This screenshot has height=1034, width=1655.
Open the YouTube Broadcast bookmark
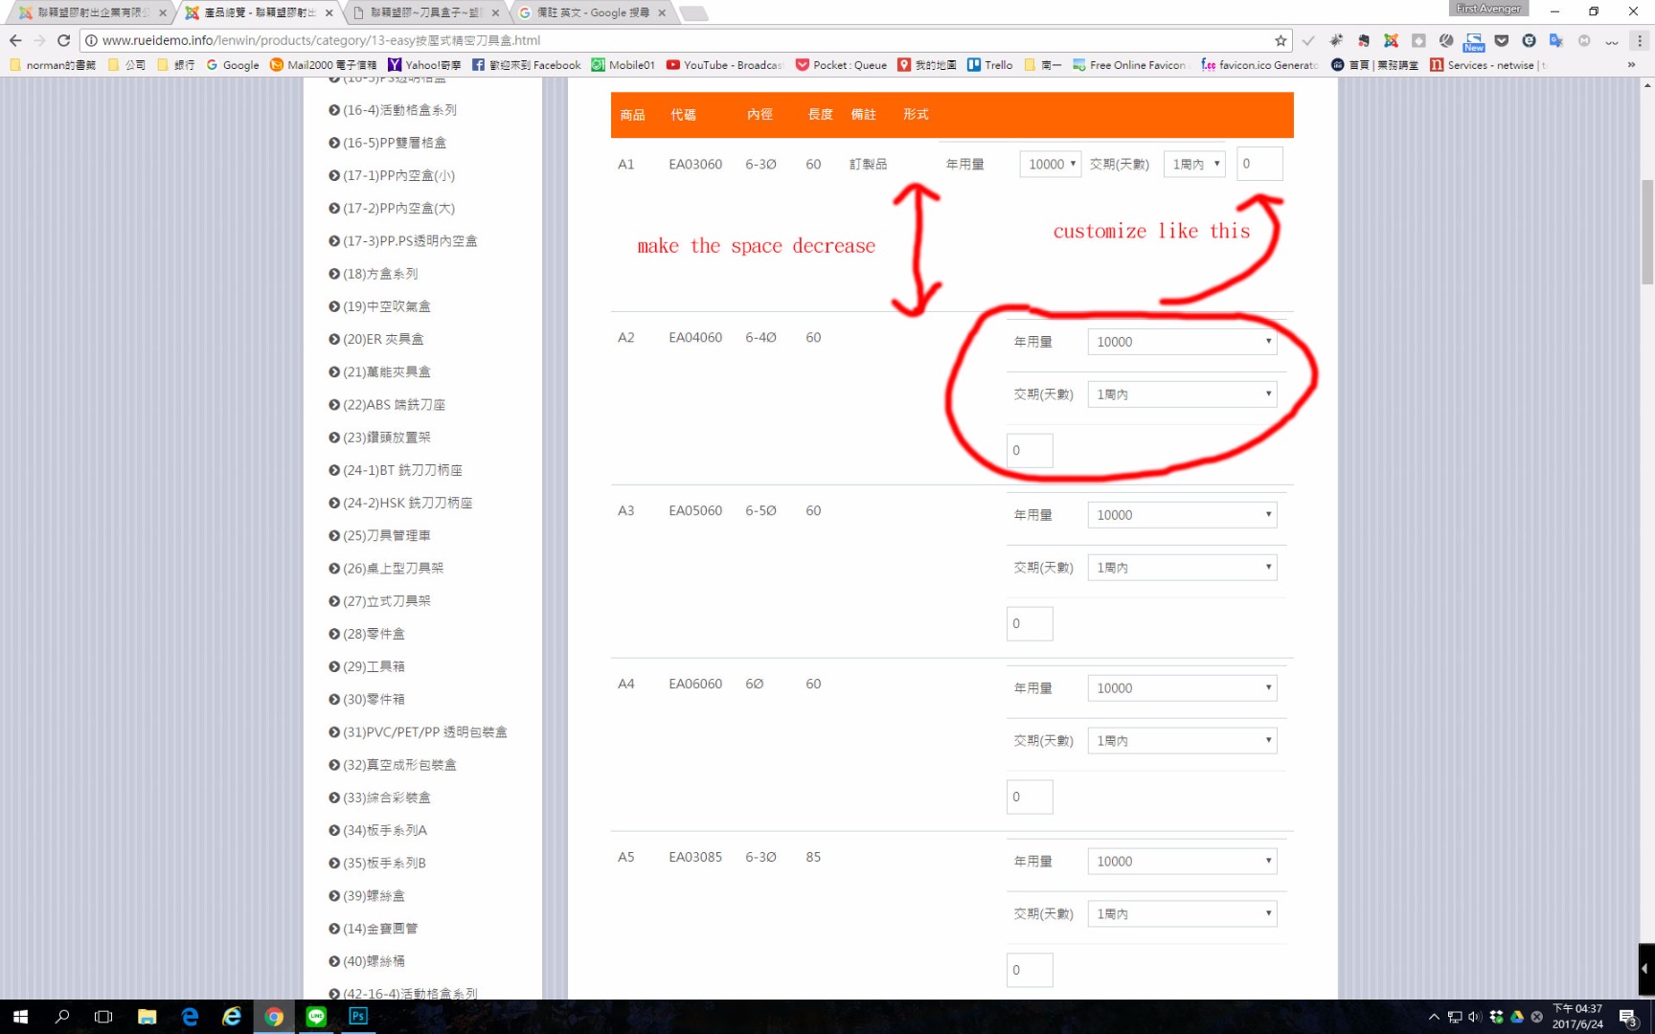click(724, 65)
